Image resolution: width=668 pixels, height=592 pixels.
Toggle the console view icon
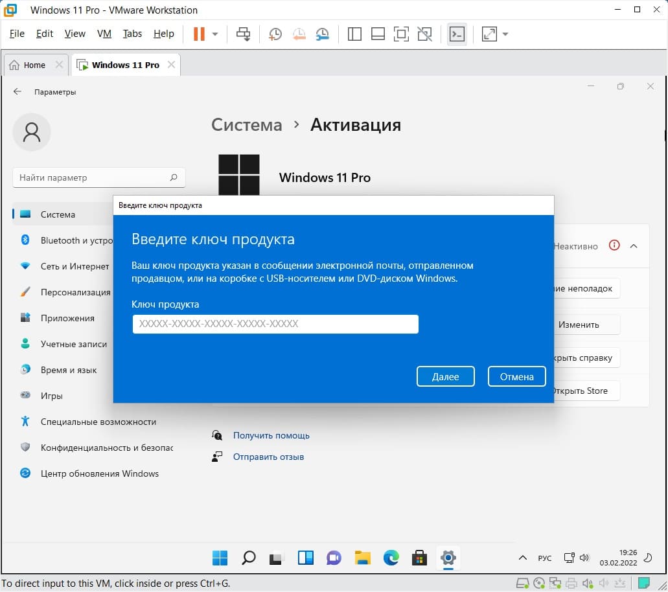[x=457, y=34]
